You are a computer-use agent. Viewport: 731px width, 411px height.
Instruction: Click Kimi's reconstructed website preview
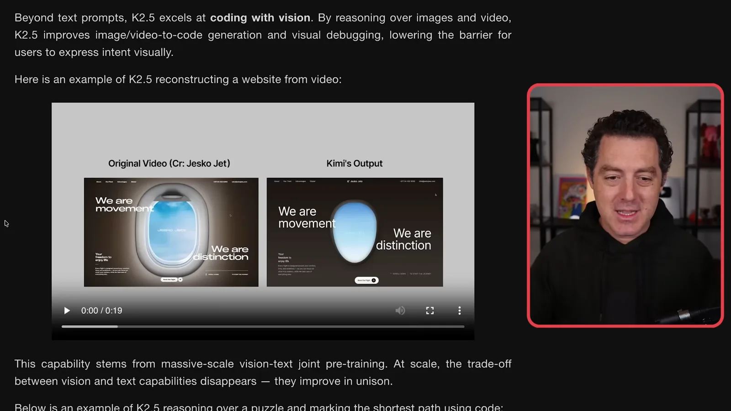pos(355,232)
